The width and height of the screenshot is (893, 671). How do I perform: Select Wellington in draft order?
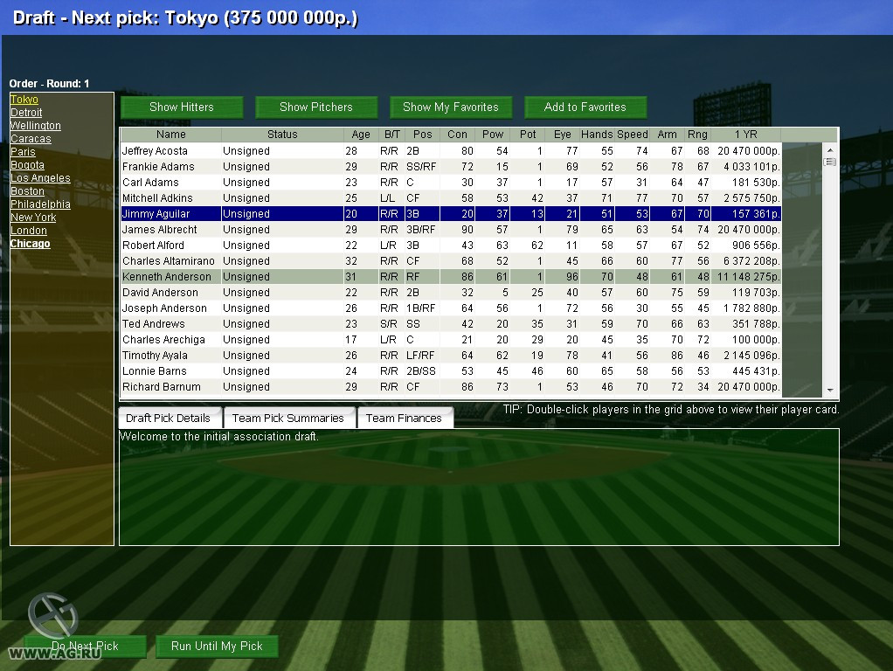(x=35, y=126)
